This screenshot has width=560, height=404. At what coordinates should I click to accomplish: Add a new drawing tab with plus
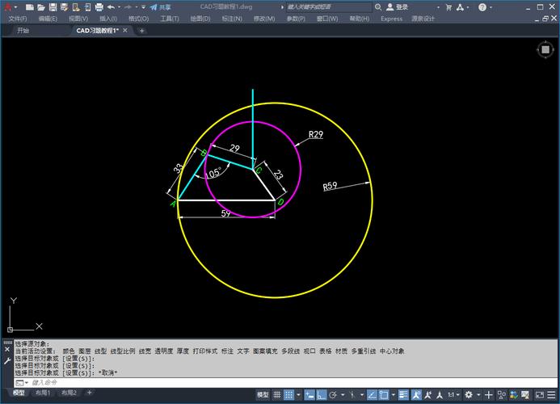point(142,31)
